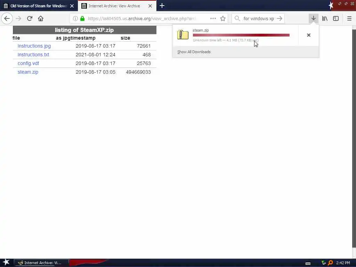Image resolution: width=356 pixels, height=267 pixels.
Task: Open the browser home page
Action: (41, 18)
